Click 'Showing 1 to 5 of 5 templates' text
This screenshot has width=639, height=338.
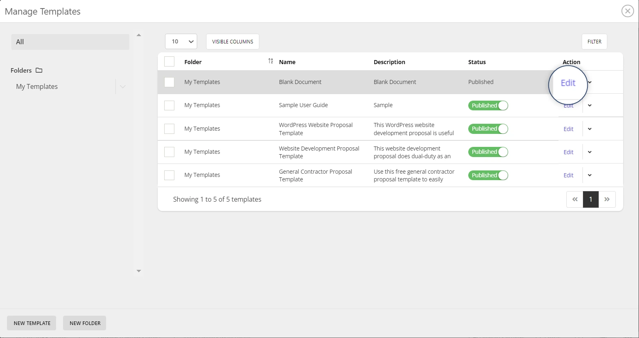pyautogui.click(x=217, y=199)
